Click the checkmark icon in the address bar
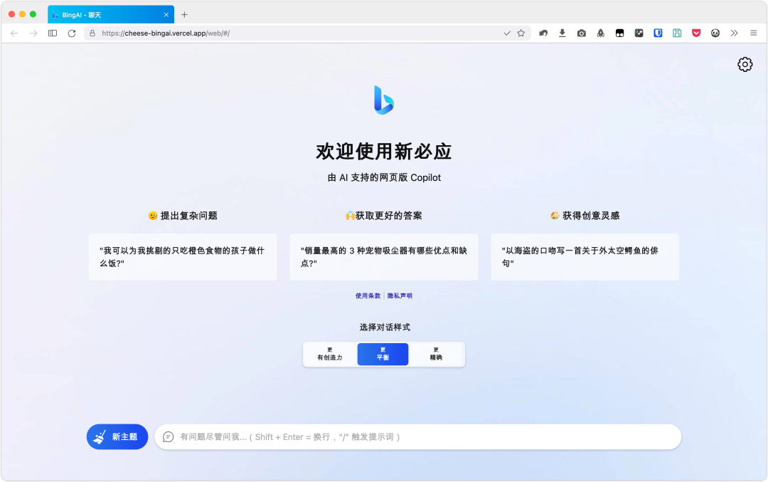The height and width of the screenshot is (482, 768). 507,33
